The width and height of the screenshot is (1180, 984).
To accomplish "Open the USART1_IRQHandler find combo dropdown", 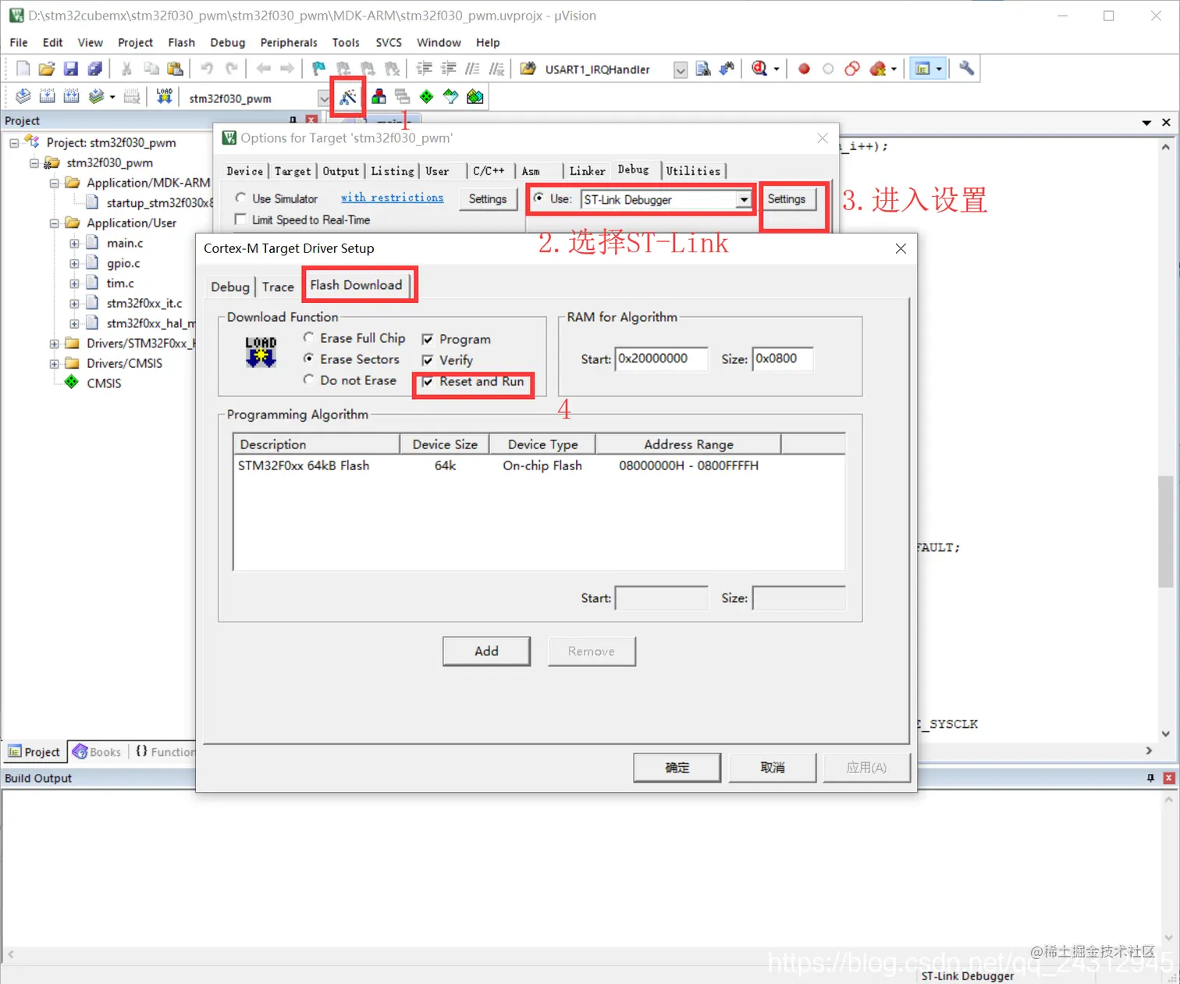I will tap(681, 70).
